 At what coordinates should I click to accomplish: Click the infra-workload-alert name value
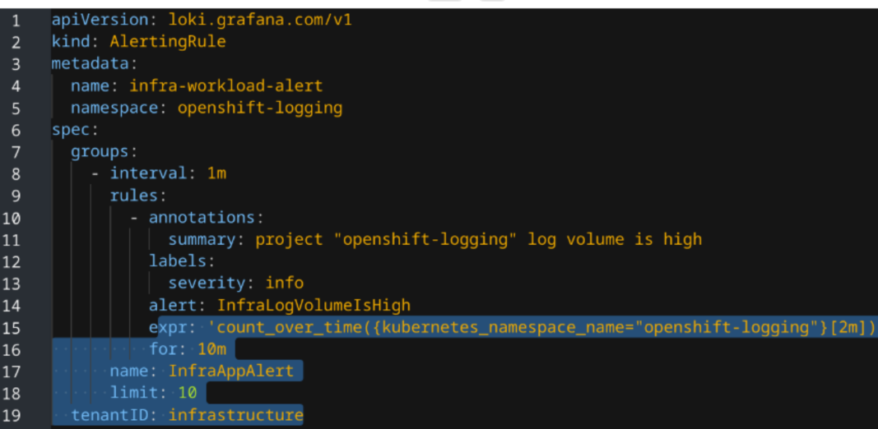pos(225,85)
